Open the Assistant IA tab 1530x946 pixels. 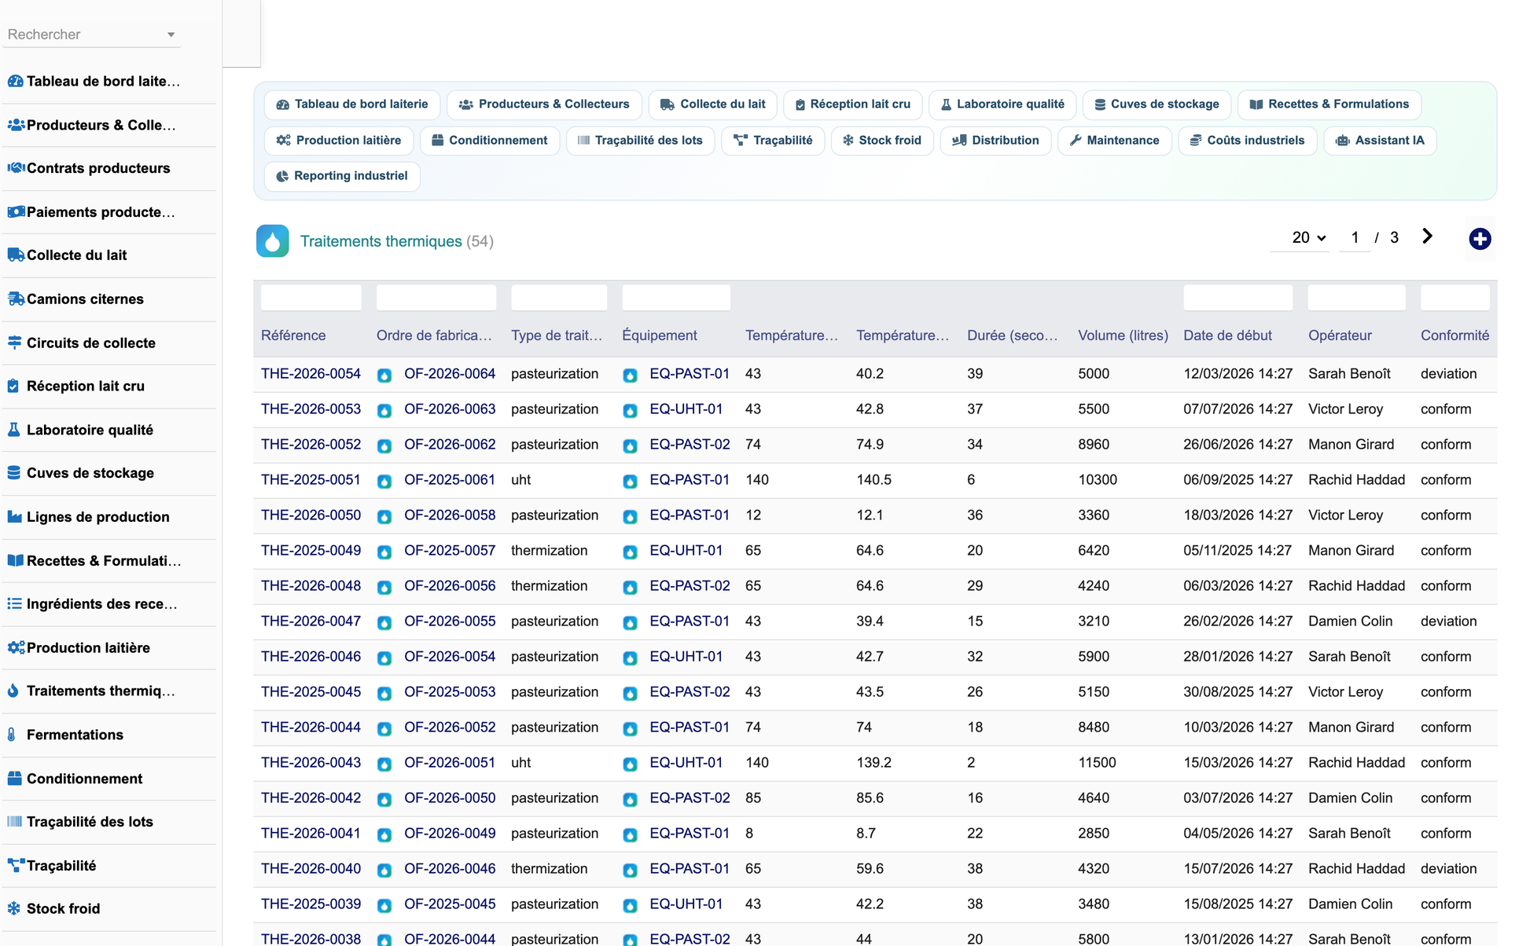click(x=1380, y=140)
